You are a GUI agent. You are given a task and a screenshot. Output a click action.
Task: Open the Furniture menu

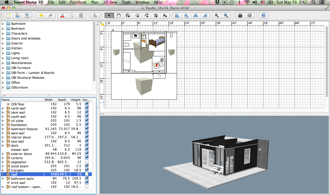[x=78, y=2]
